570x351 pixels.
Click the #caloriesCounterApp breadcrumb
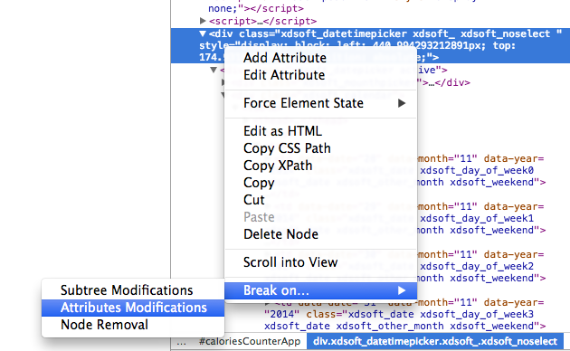tap(250, 342)
